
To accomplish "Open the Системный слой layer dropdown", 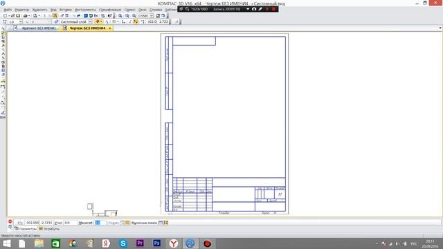I will click(x=90, y=21).
